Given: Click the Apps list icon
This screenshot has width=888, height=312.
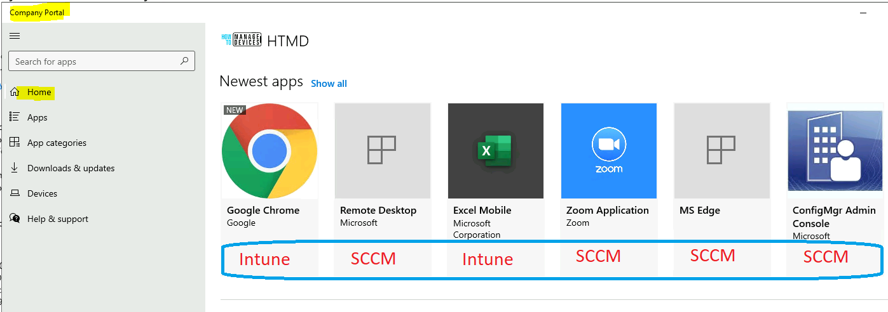Looking at the screenshot, I should [15, 117].
